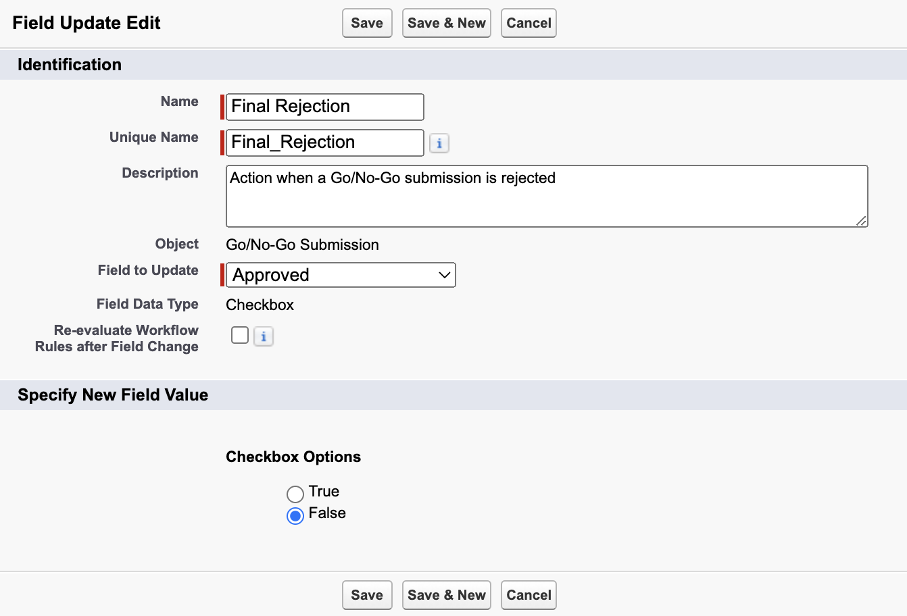Grab the Description text area resize handle
The image size is (907, 616).
861,221
